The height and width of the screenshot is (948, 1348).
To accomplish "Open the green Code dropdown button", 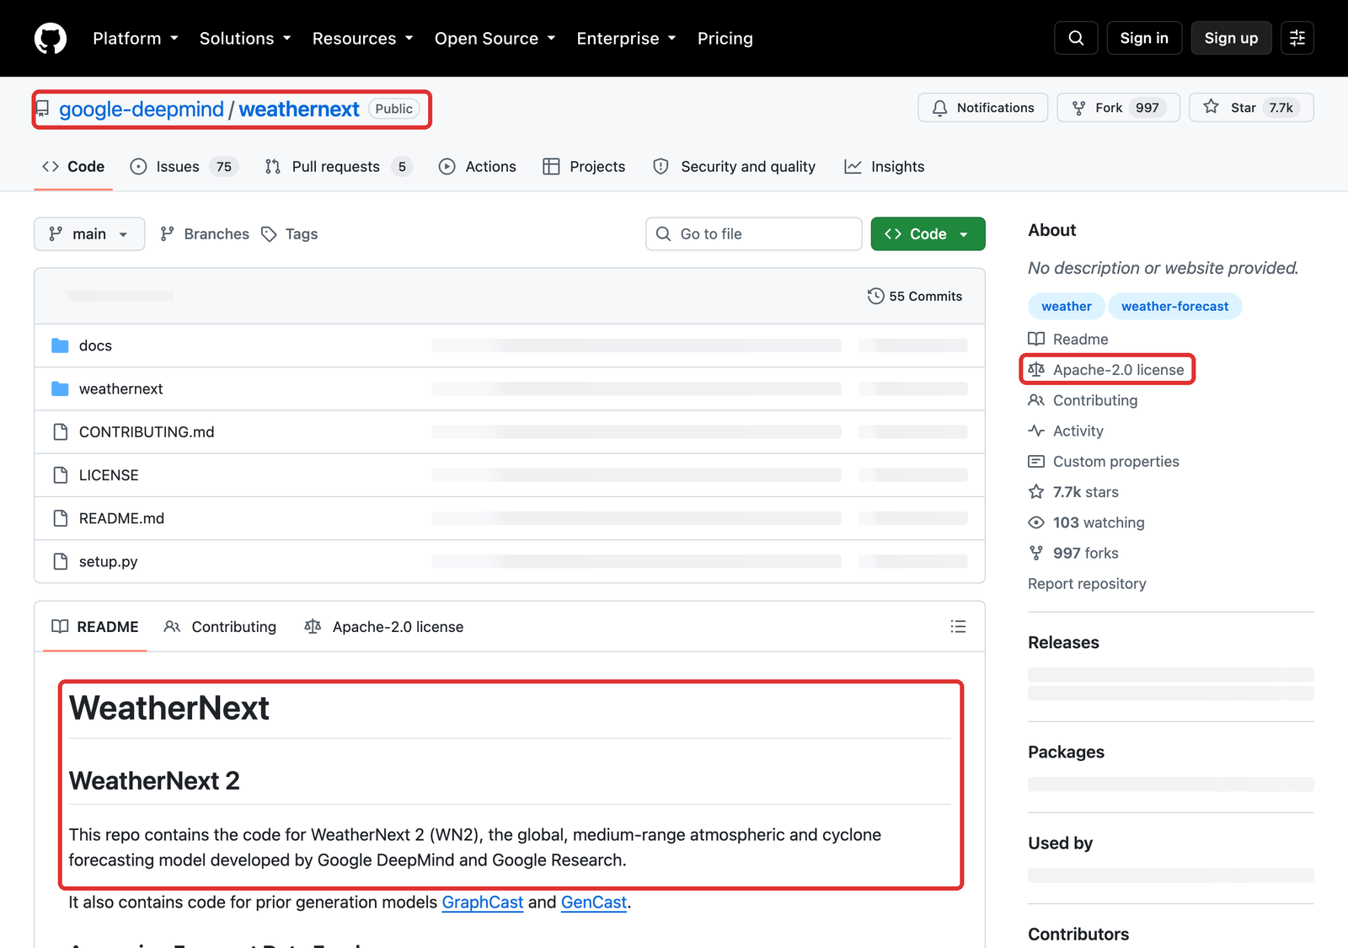I will point(928,233).
